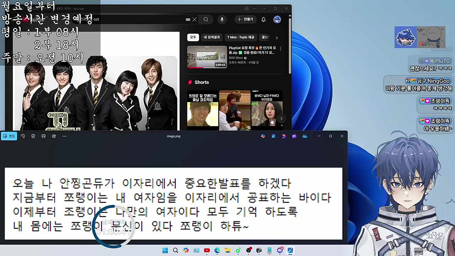Image resolution: width=455 pixels, height=256 pixels.
Task: Click the 만들기 create button on YouTube
Action: click(x=245, y=20)
